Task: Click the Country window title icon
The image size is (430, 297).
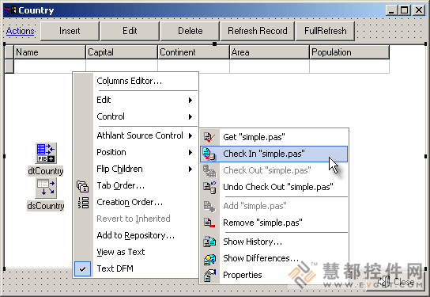Action: pyautogui.click(x=10, y=10)
